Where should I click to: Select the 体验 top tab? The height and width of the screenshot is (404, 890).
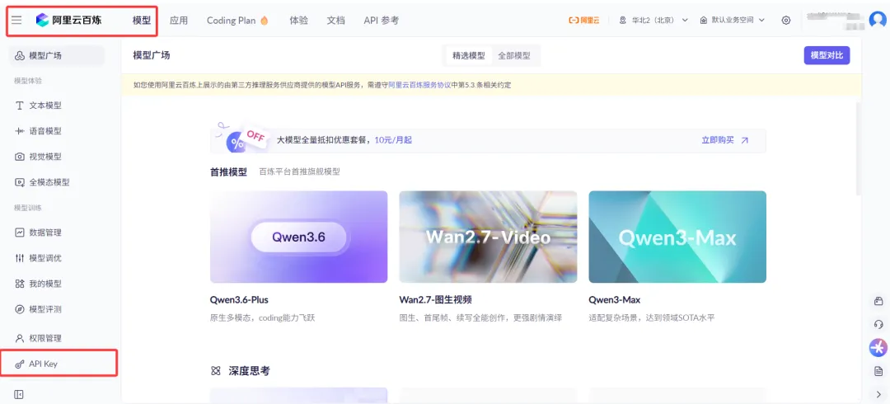click(x=298, y=20)
